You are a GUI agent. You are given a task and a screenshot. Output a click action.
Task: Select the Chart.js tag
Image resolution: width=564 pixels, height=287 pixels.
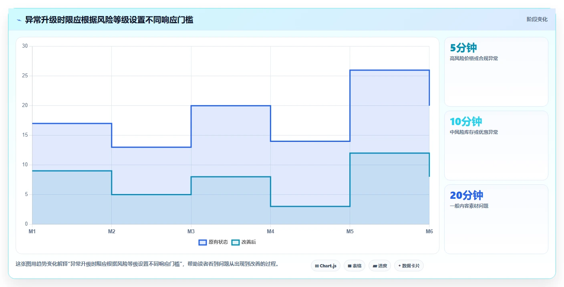pos(326,266)
